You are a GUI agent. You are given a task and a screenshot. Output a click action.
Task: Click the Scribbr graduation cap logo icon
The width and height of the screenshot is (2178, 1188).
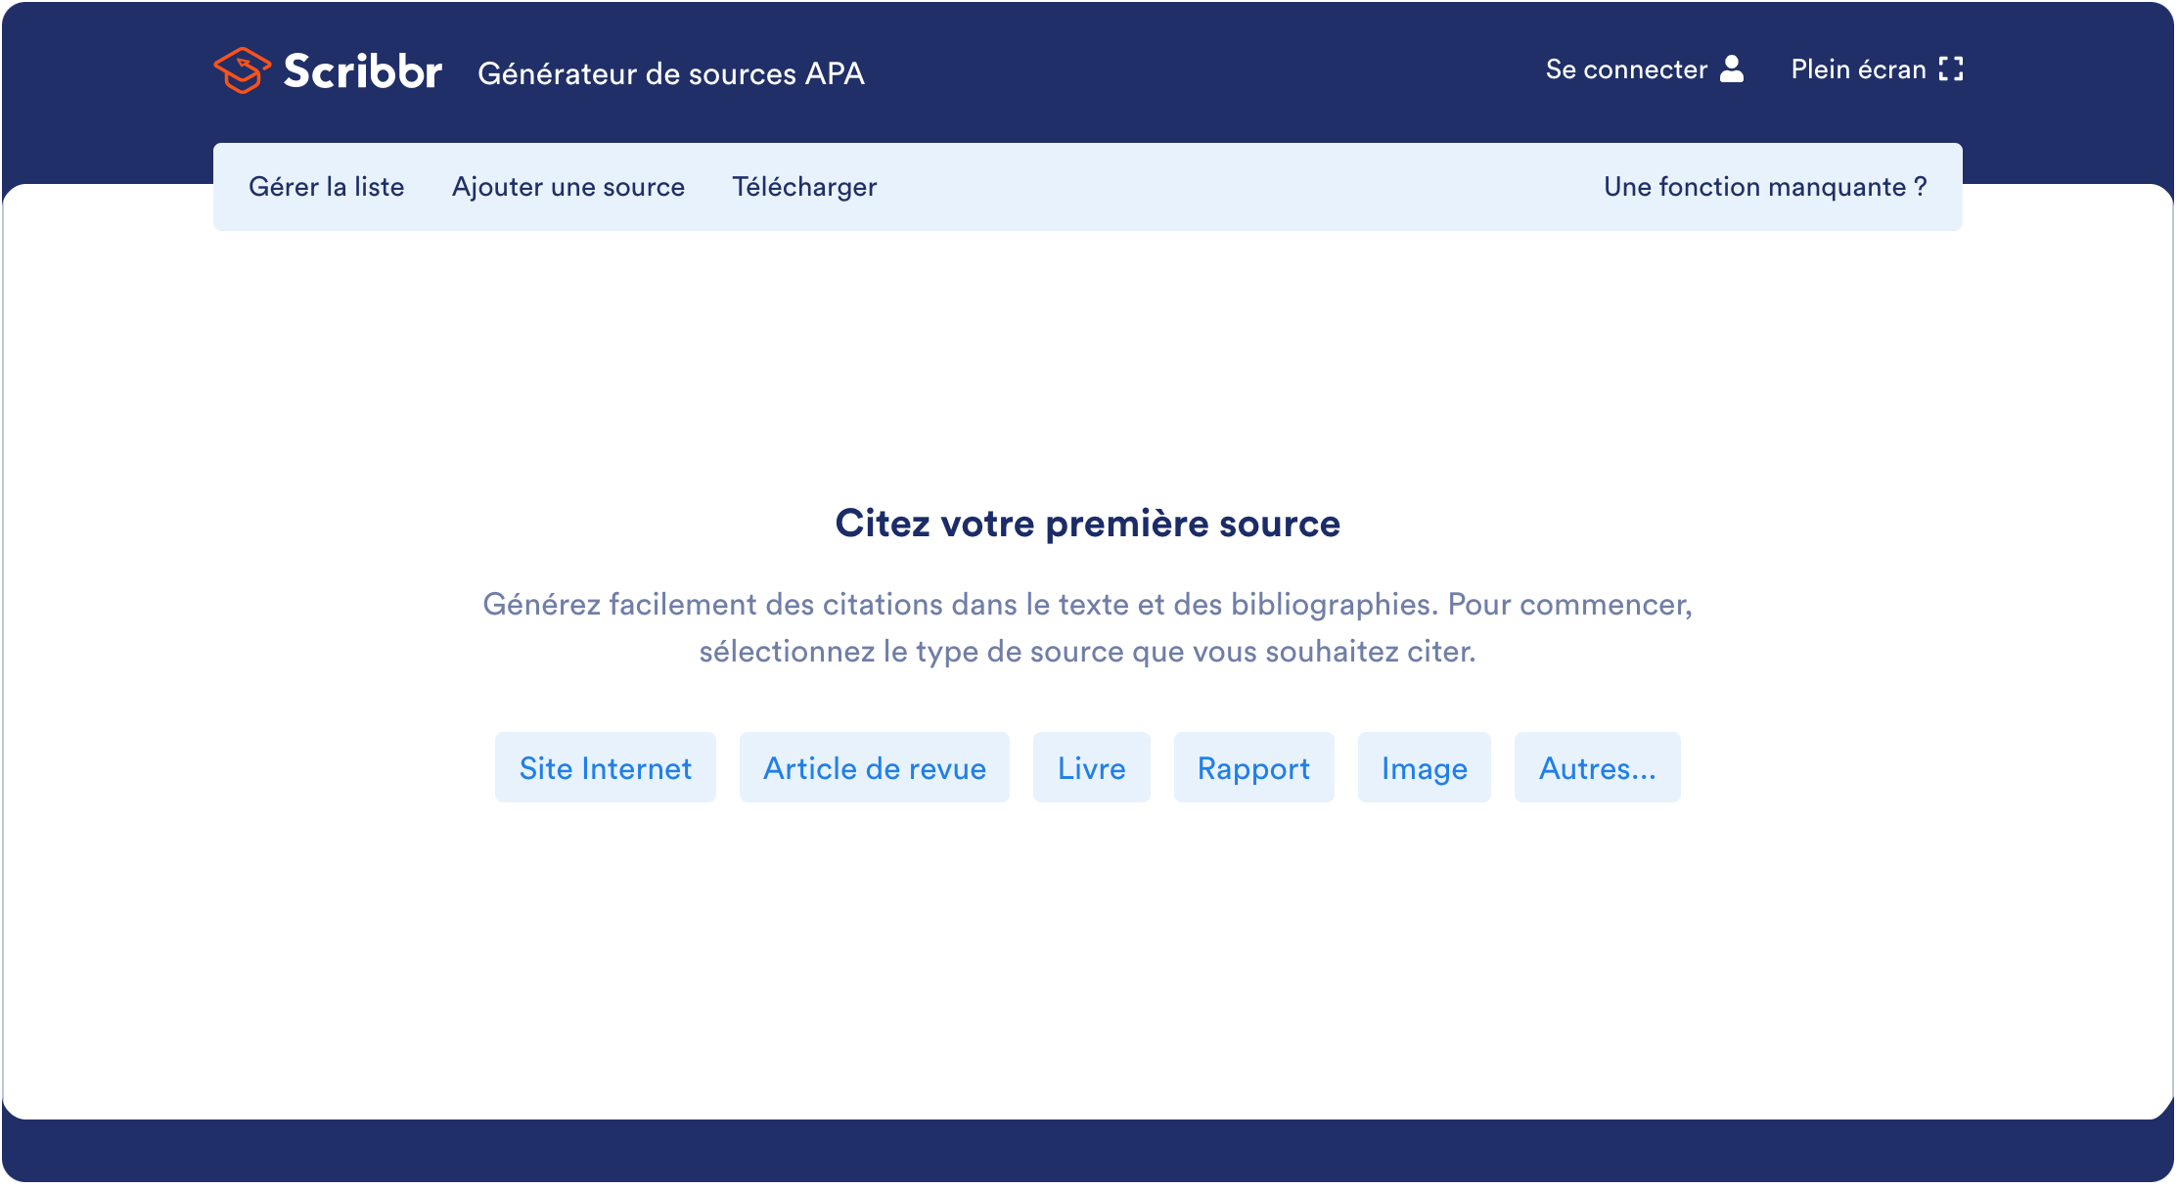coord(242,70)
